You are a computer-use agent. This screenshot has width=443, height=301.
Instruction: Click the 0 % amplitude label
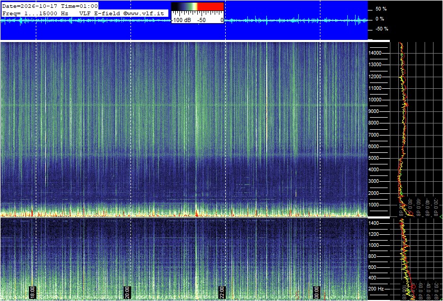click(x=379, y=19)
